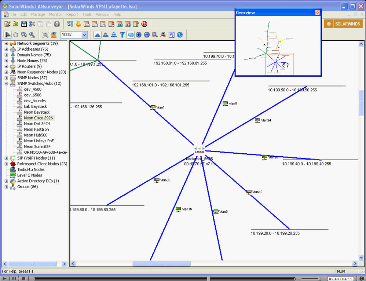
Task: Expand SIP (VoIP) Nodes (11)
Action: click(x=6, y=158)
